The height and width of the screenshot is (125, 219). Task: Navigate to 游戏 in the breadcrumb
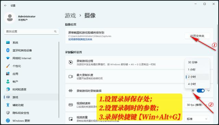pos(70,15)
